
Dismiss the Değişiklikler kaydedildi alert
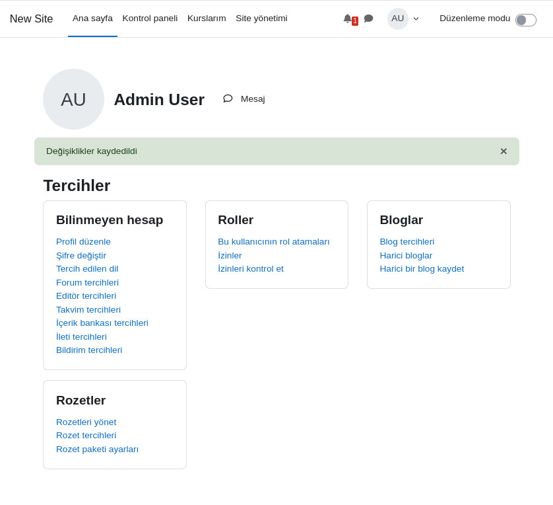pyautogui.click(x=504, y=151)
